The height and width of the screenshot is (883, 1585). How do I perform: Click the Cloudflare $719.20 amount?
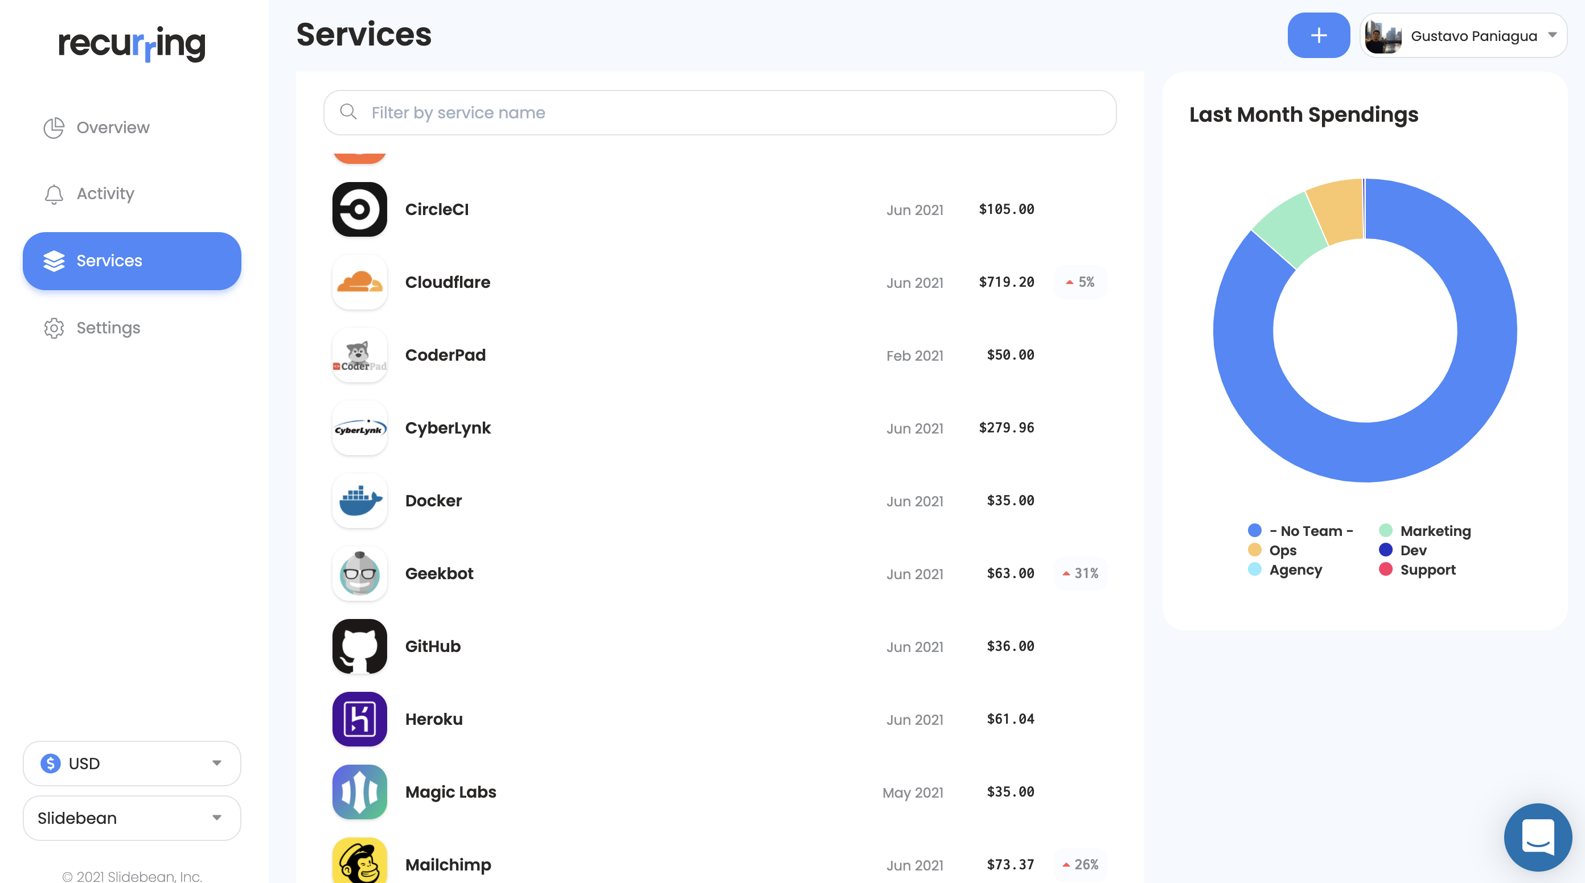click(1007, 282)
